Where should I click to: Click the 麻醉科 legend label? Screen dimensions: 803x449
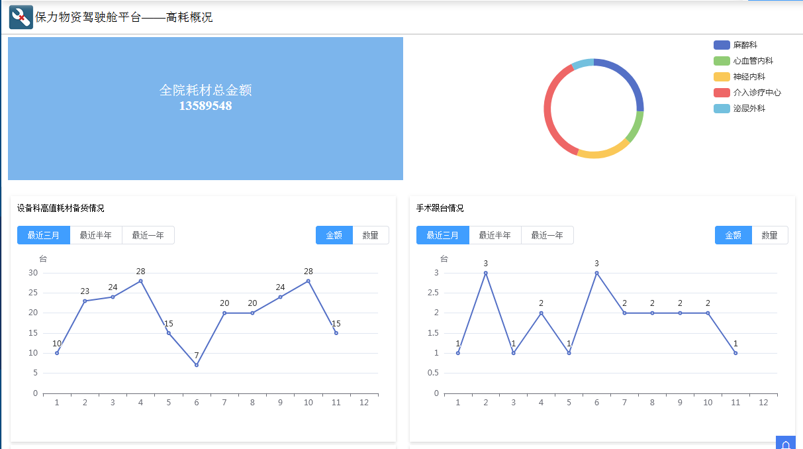pos(745,45)
